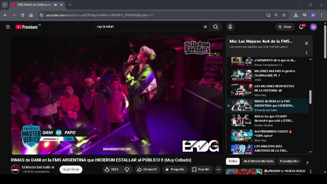Viewport: 327px width, 184px height.
Task: Click the playlist scrollbar thumb
Action: coord(310,97)
